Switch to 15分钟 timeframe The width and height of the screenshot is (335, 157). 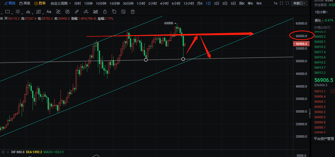pos(115,3)
